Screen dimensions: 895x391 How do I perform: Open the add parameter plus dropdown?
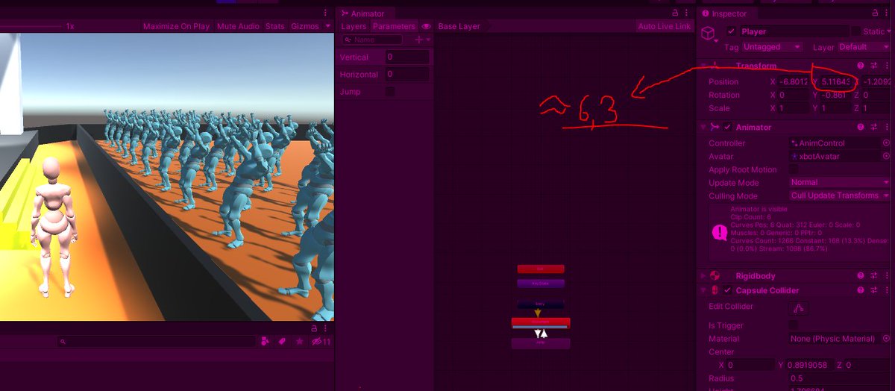[x=422, y=40]
